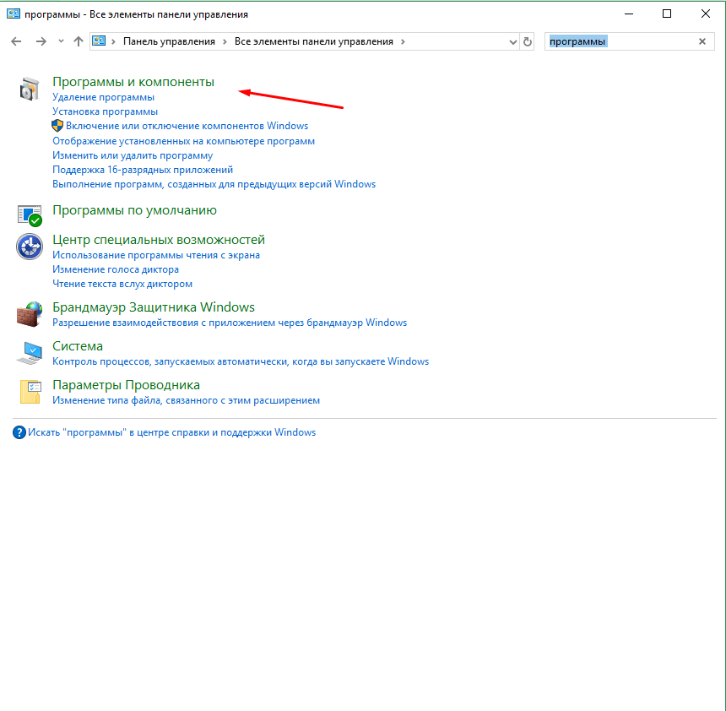
Task: Go forward with the right arrow button
Action: (x=41, y=41)
